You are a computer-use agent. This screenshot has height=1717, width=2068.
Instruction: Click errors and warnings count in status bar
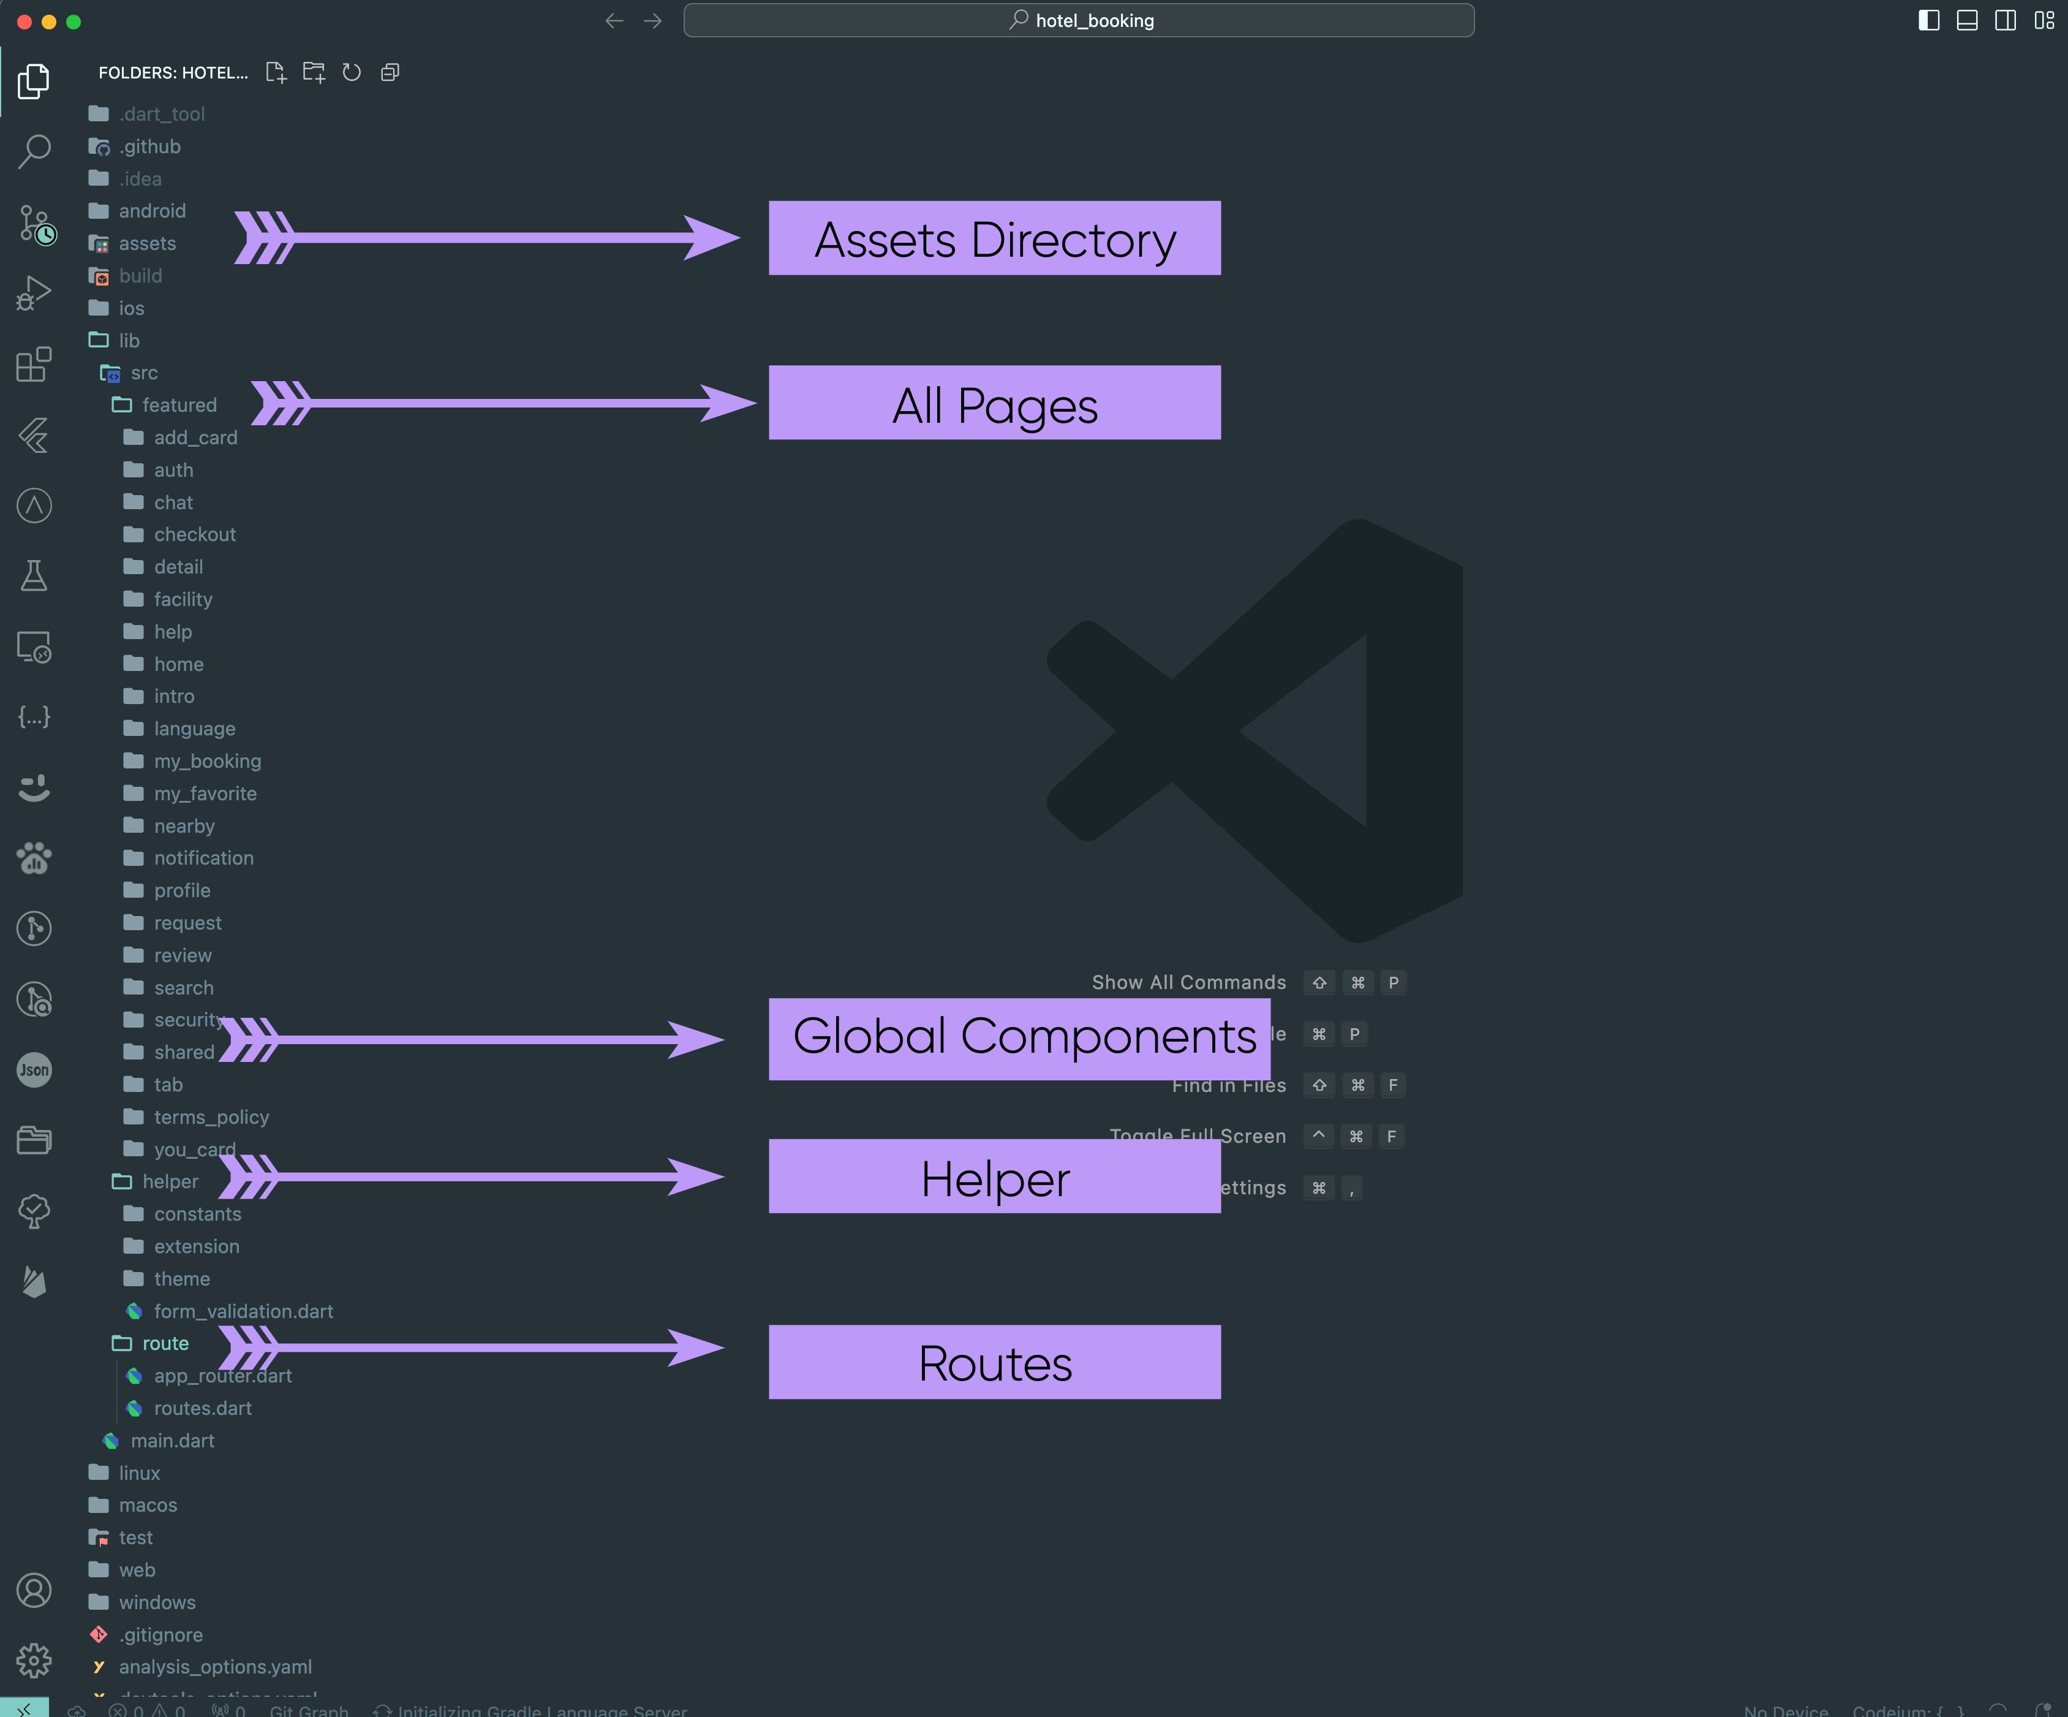click(147, 1710)
